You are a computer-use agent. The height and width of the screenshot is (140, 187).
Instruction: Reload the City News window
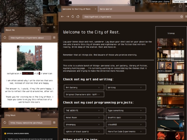(x=5, y=122)
